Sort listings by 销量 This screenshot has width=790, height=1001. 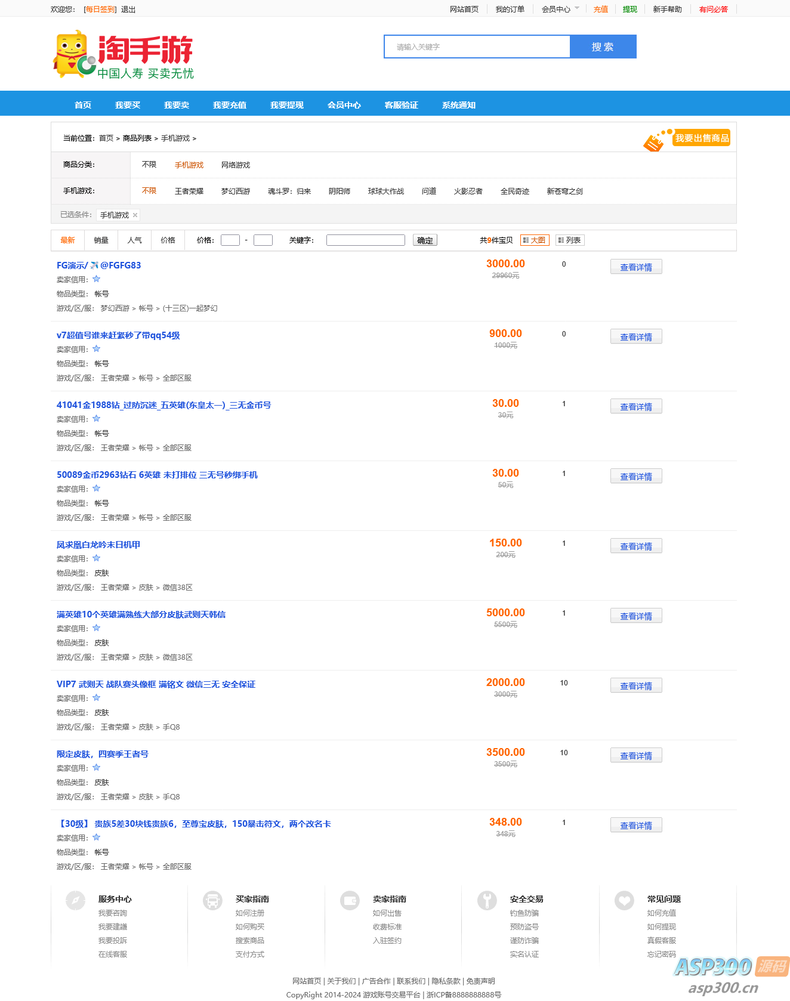(101, 240)
